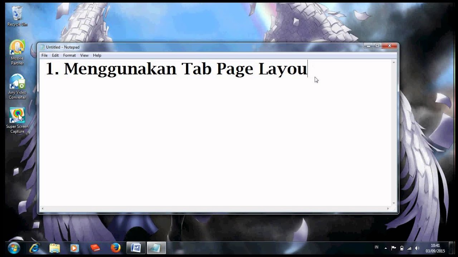Launch Internet Explorer from the taskbar
Viewport: 458px width, 257px height.
click(34, 248)
